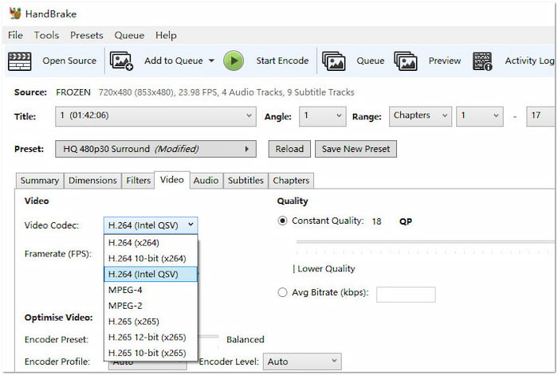Switch to the Summary tab
Viewport: 558px width, 375px height.
click(40, 181)
